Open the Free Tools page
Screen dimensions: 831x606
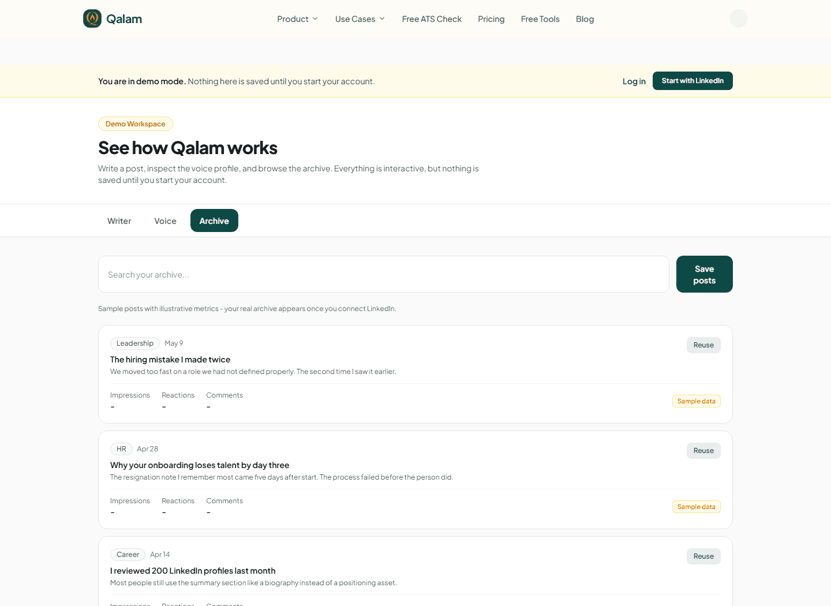tap(540, 19)
